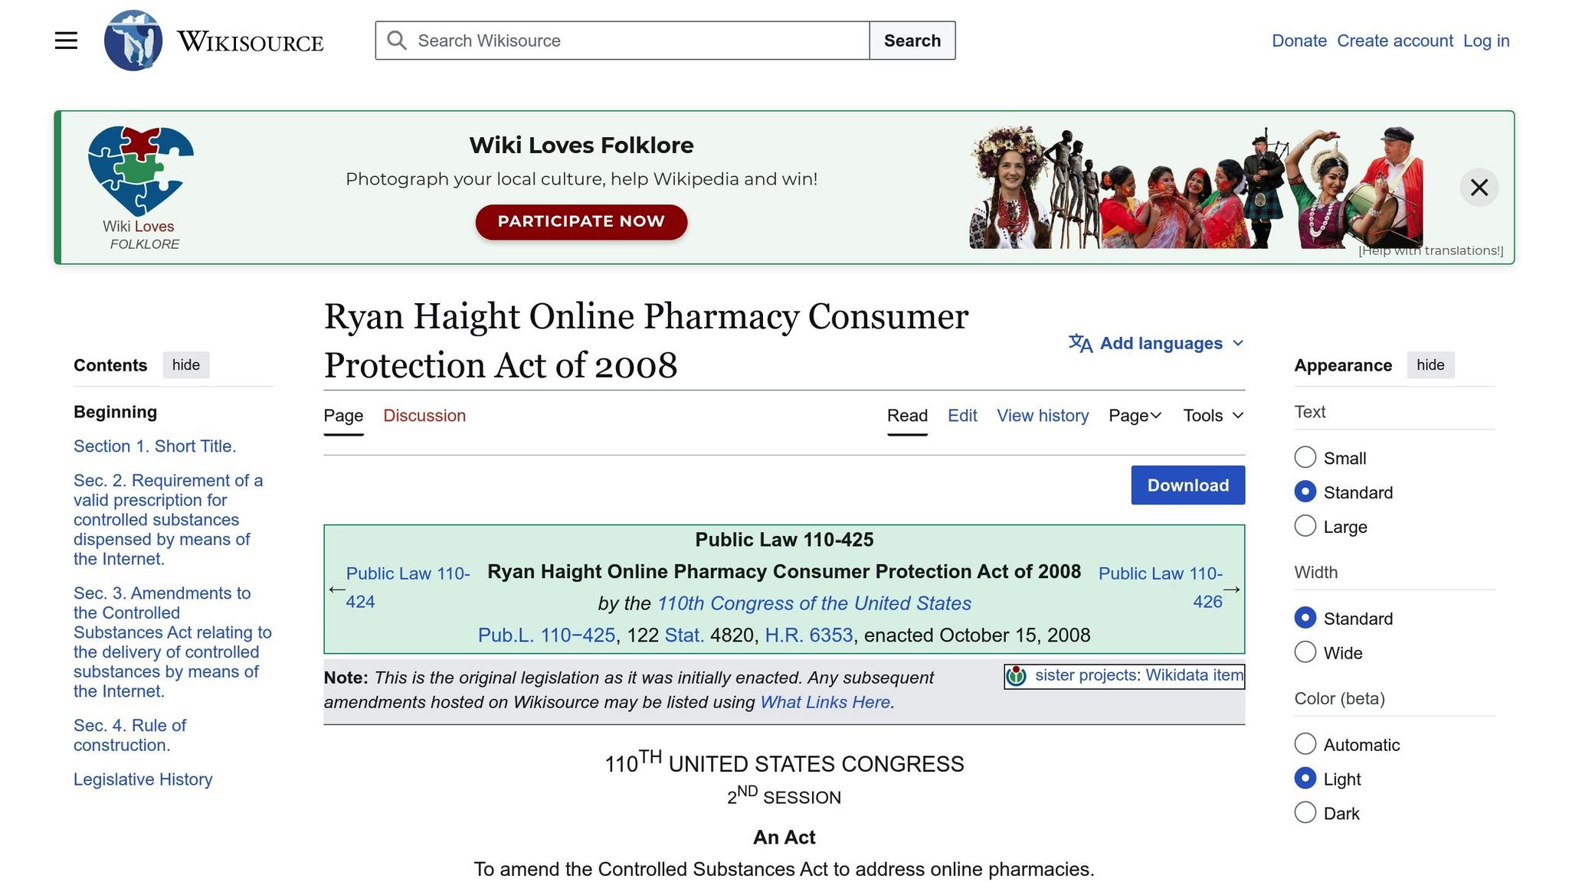Expand the Add languages dropdown
This screenshot has height=882, width=1569.
click(1157, 343)
